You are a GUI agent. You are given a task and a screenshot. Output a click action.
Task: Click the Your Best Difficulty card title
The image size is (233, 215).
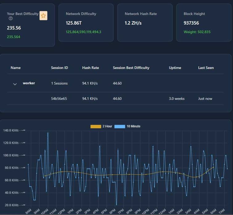(x=22, y=14)
